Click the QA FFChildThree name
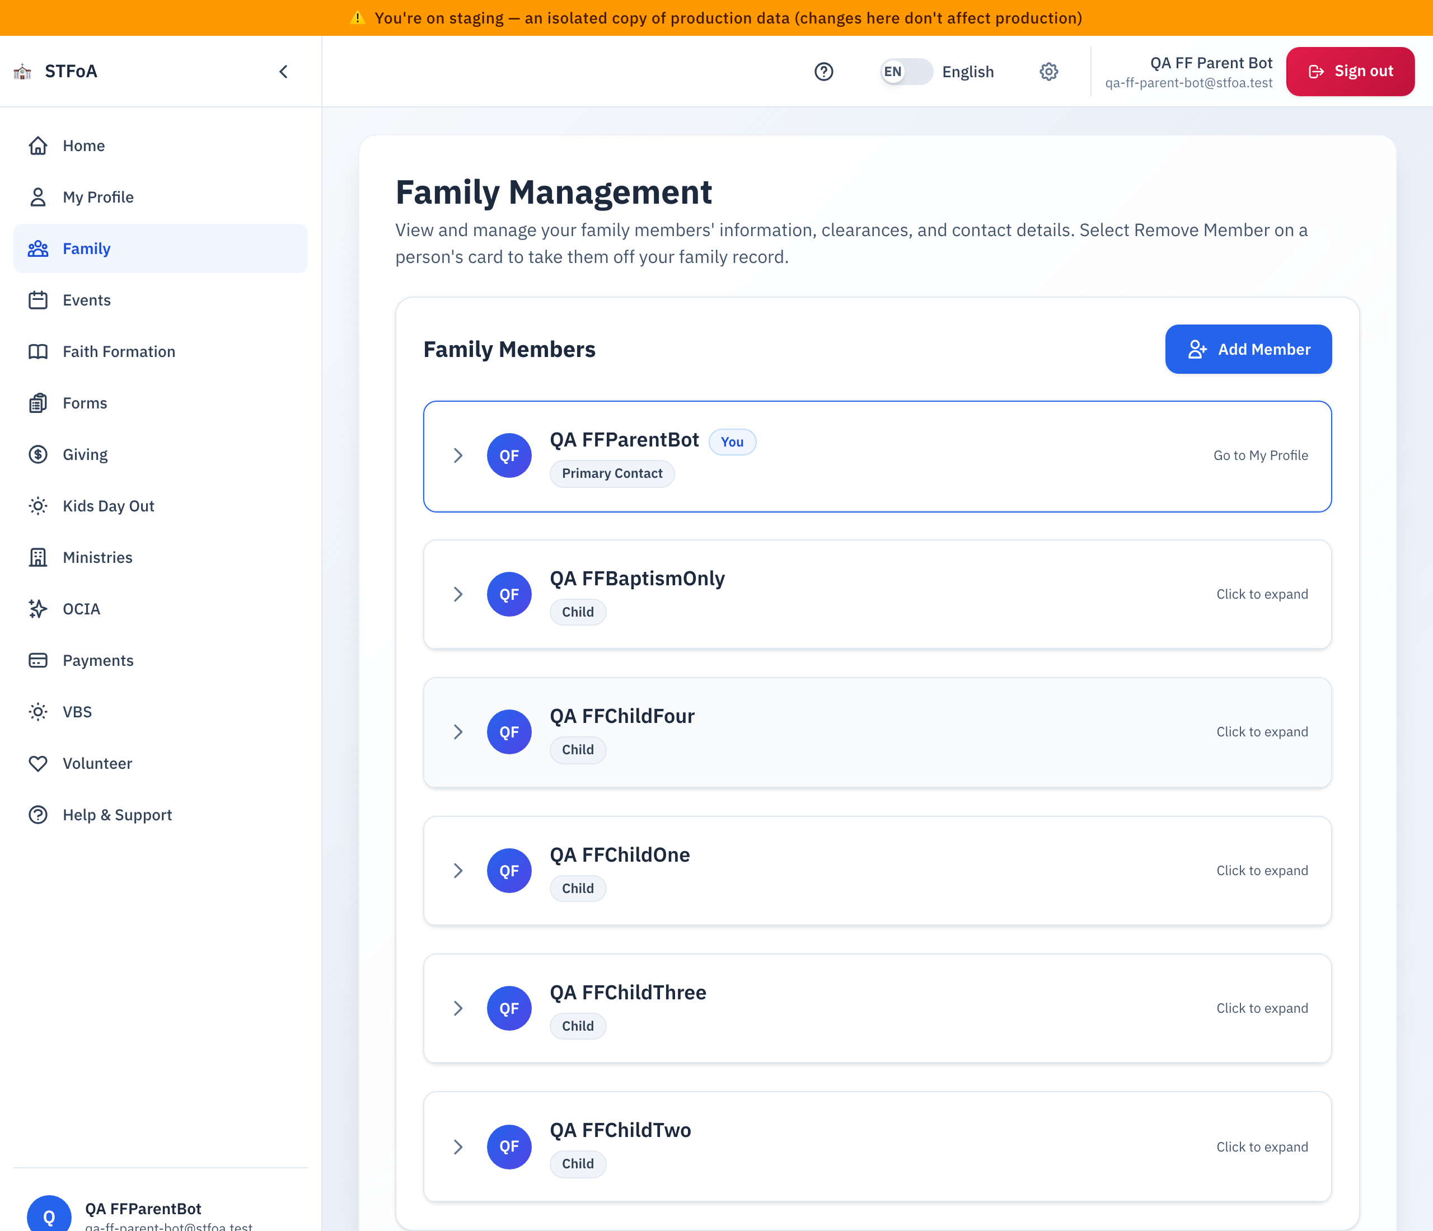The width and height of the screenshot is (1433, 1231). [x=628, y=993]
